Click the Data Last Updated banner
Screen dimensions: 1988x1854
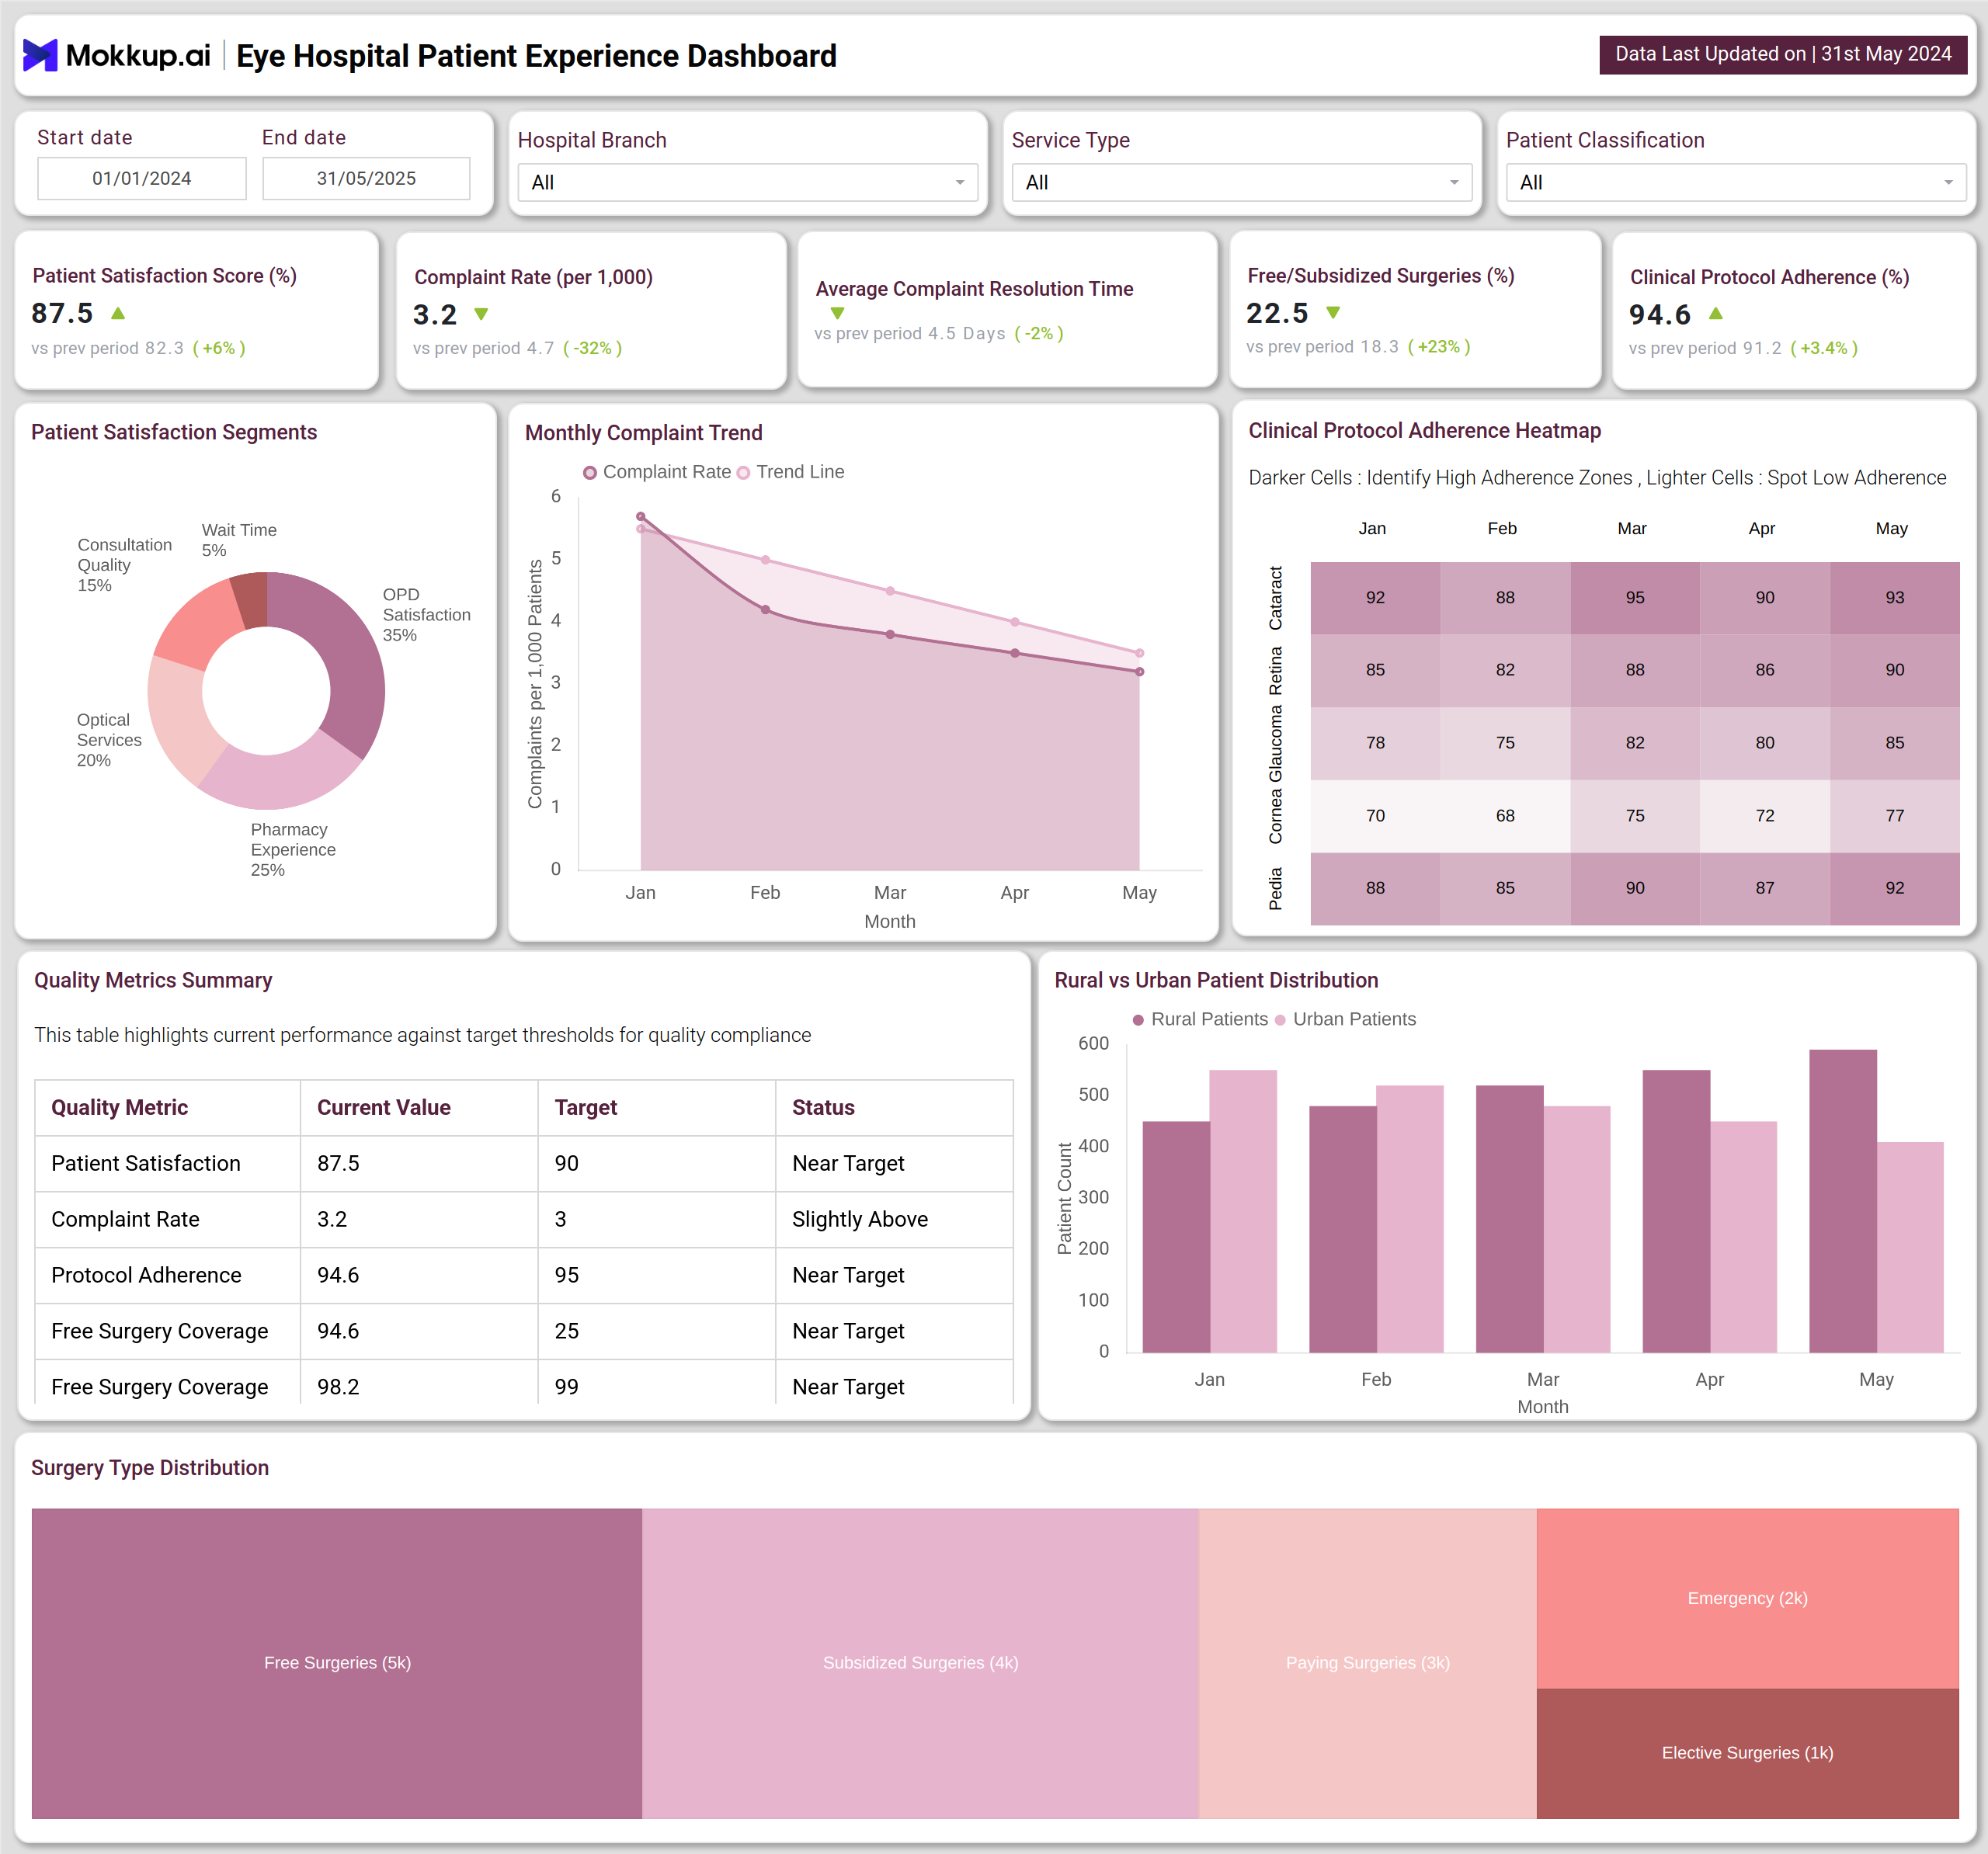coord(1783,54)
